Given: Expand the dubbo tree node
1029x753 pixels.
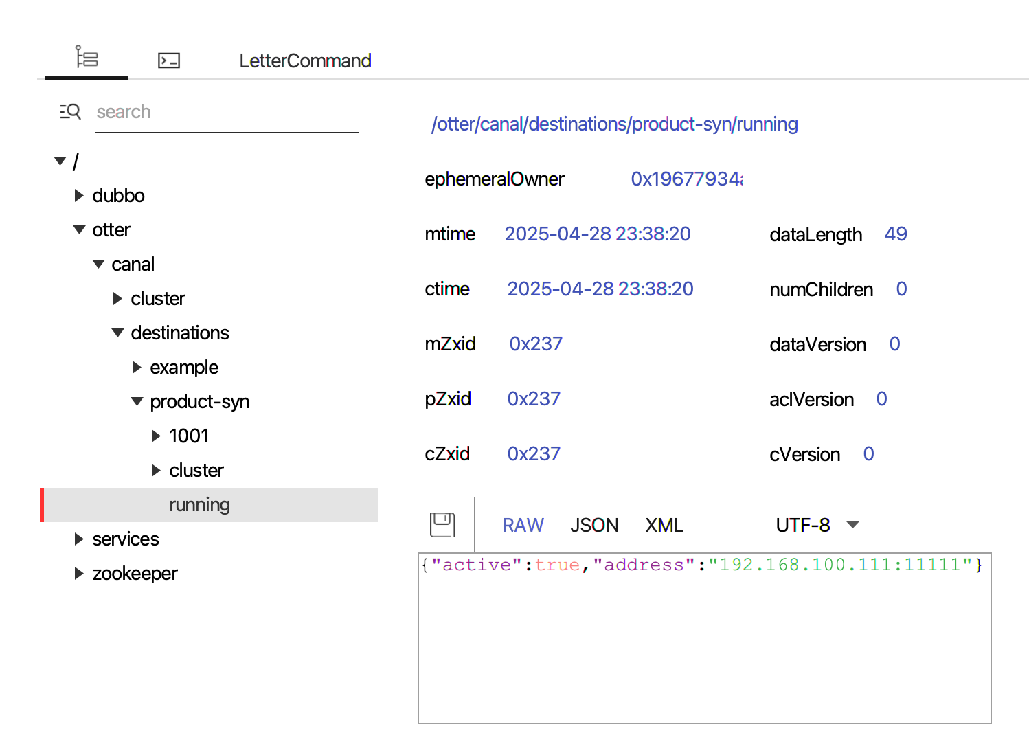Looking at the screenshot, I should [80, 196].
